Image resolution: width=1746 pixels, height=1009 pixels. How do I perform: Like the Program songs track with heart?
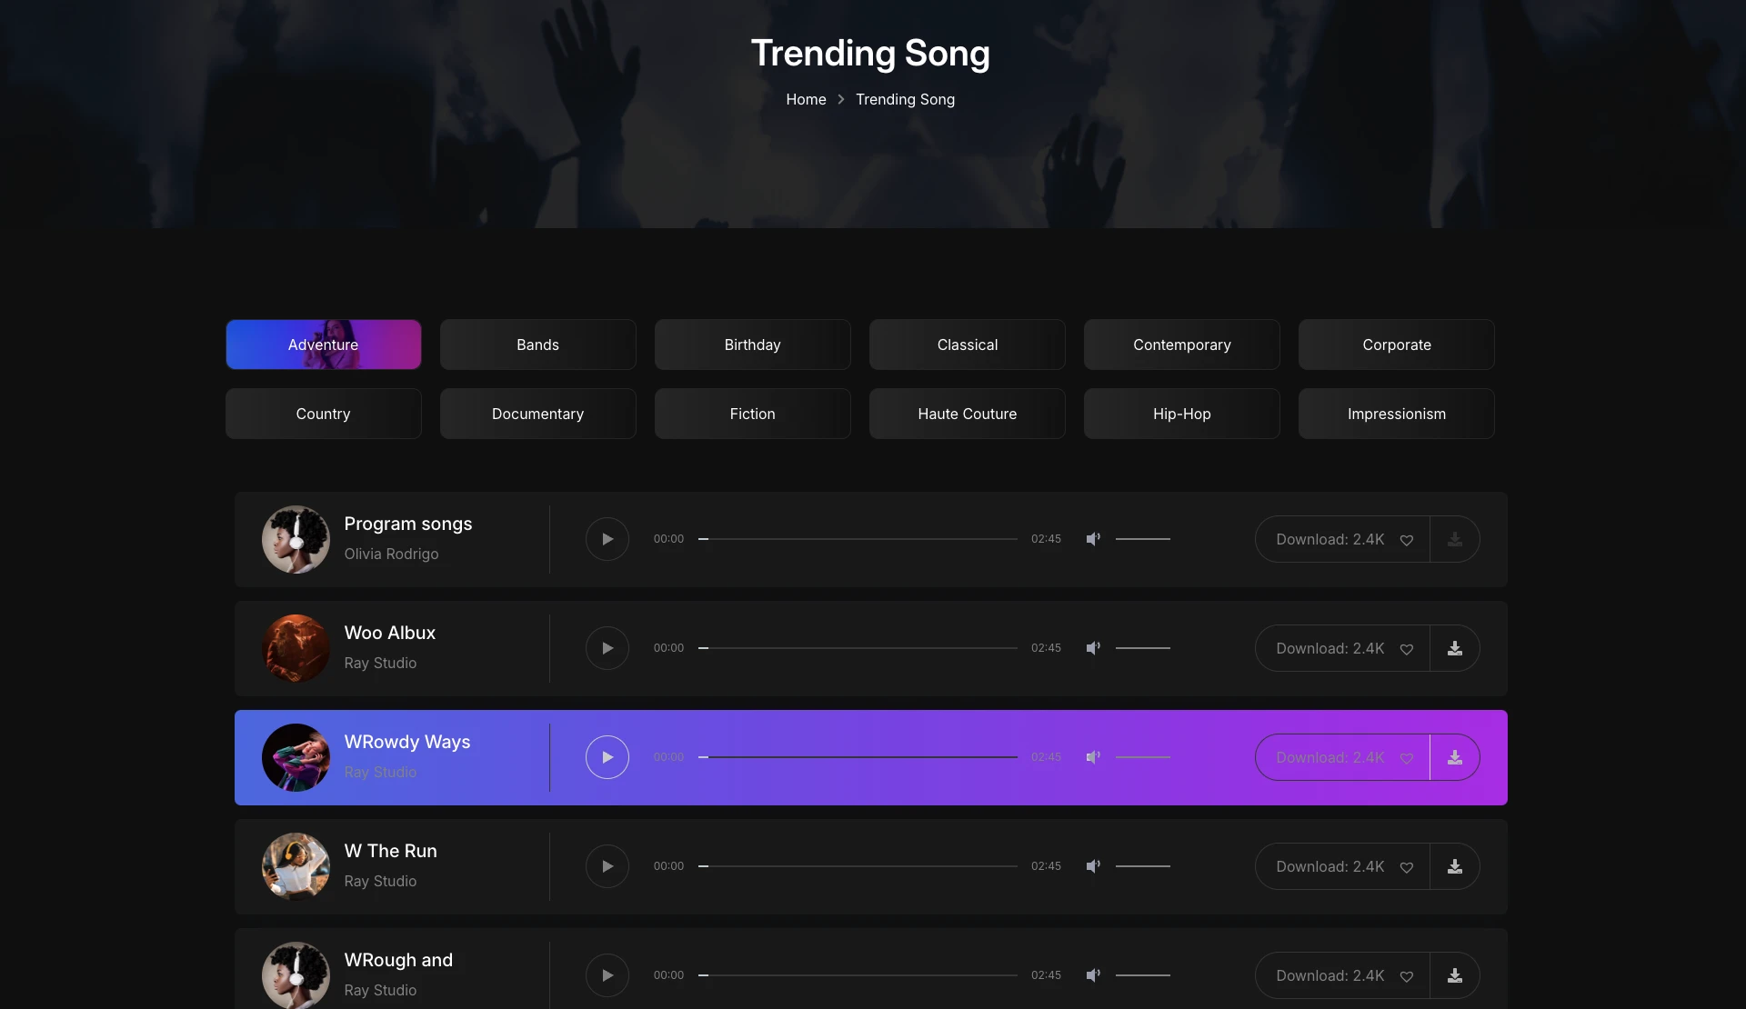1406,540
